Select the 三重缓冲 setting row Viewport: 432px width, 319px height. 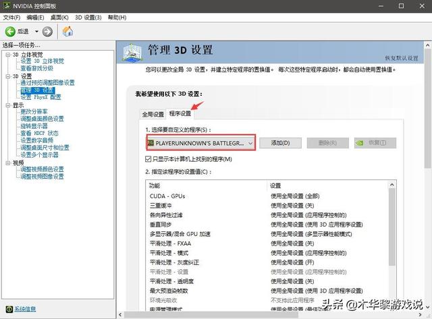point(268,206)
